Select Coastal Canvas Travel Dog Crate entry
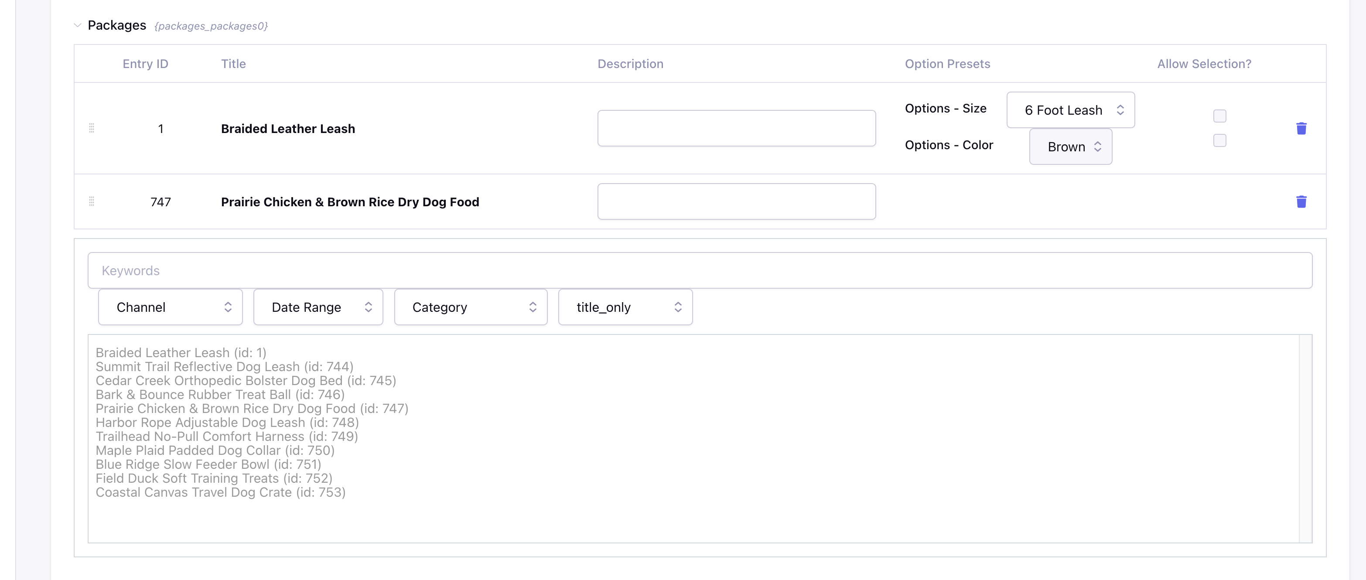1366x580 pixels. [221, 492]
